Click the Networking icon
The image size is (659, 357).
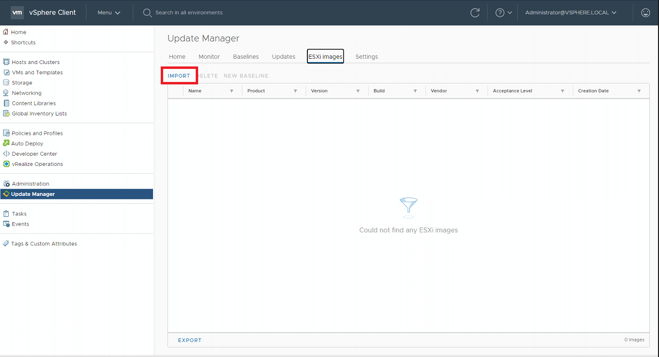(6, 93)
